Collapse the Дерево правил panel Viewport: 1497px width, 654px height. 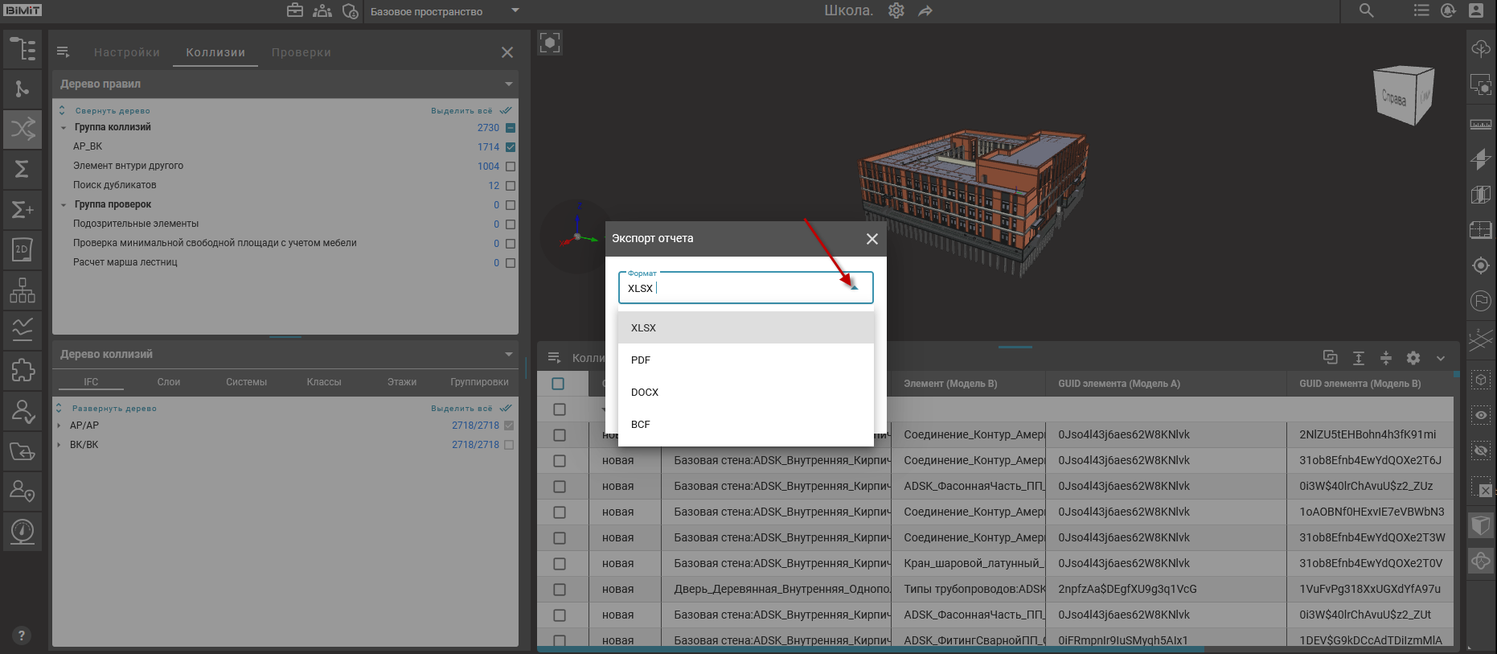point(508,84)
